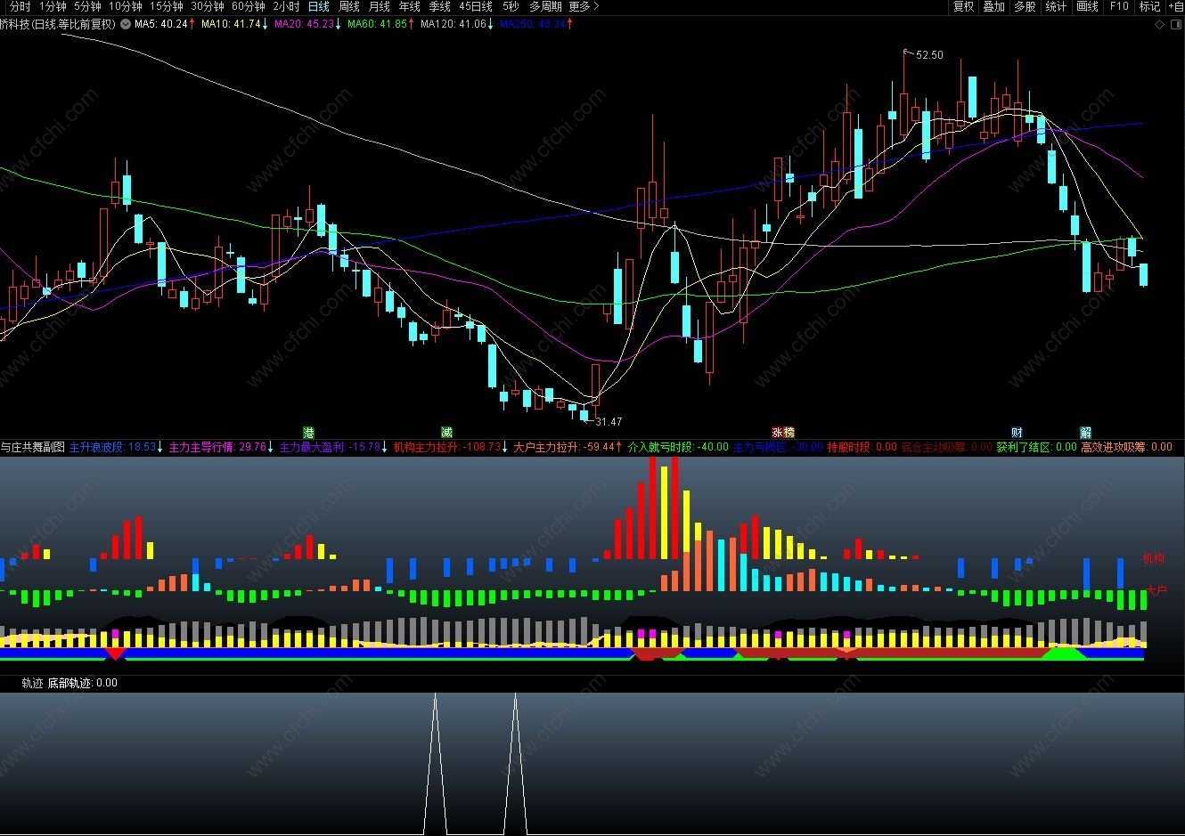Select the 日线 daily period

click(x=318, y=6)
